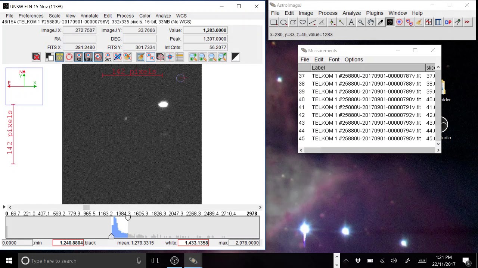Select the Straight Line tool in AstroImageJ
This screenshot has width=478, height=268.
(x=313, y=22)
